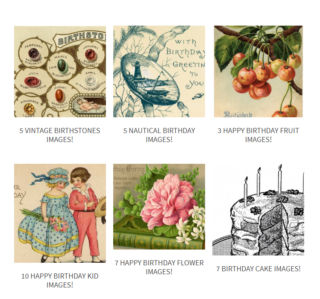The image size is (320, 299).
Task: Click the boy in the red outfit
Action: pyautogui.click(x=84, y=215)
